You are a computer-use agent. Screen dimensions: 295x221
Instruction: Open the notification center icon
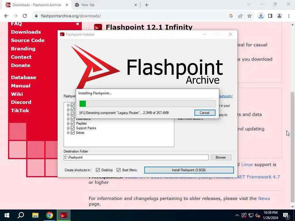tap(286, 216)
